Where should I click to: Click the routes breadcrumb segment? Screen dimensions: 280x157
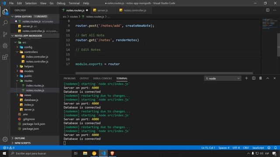(x=73, y=17)
